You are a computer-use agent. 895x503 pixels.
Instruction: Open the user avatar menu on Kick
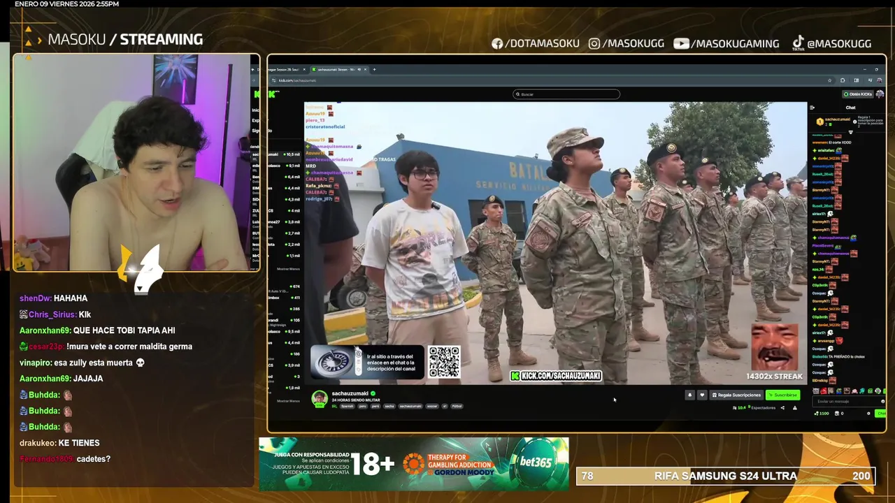pyautogui.click(x=880, y=94)
